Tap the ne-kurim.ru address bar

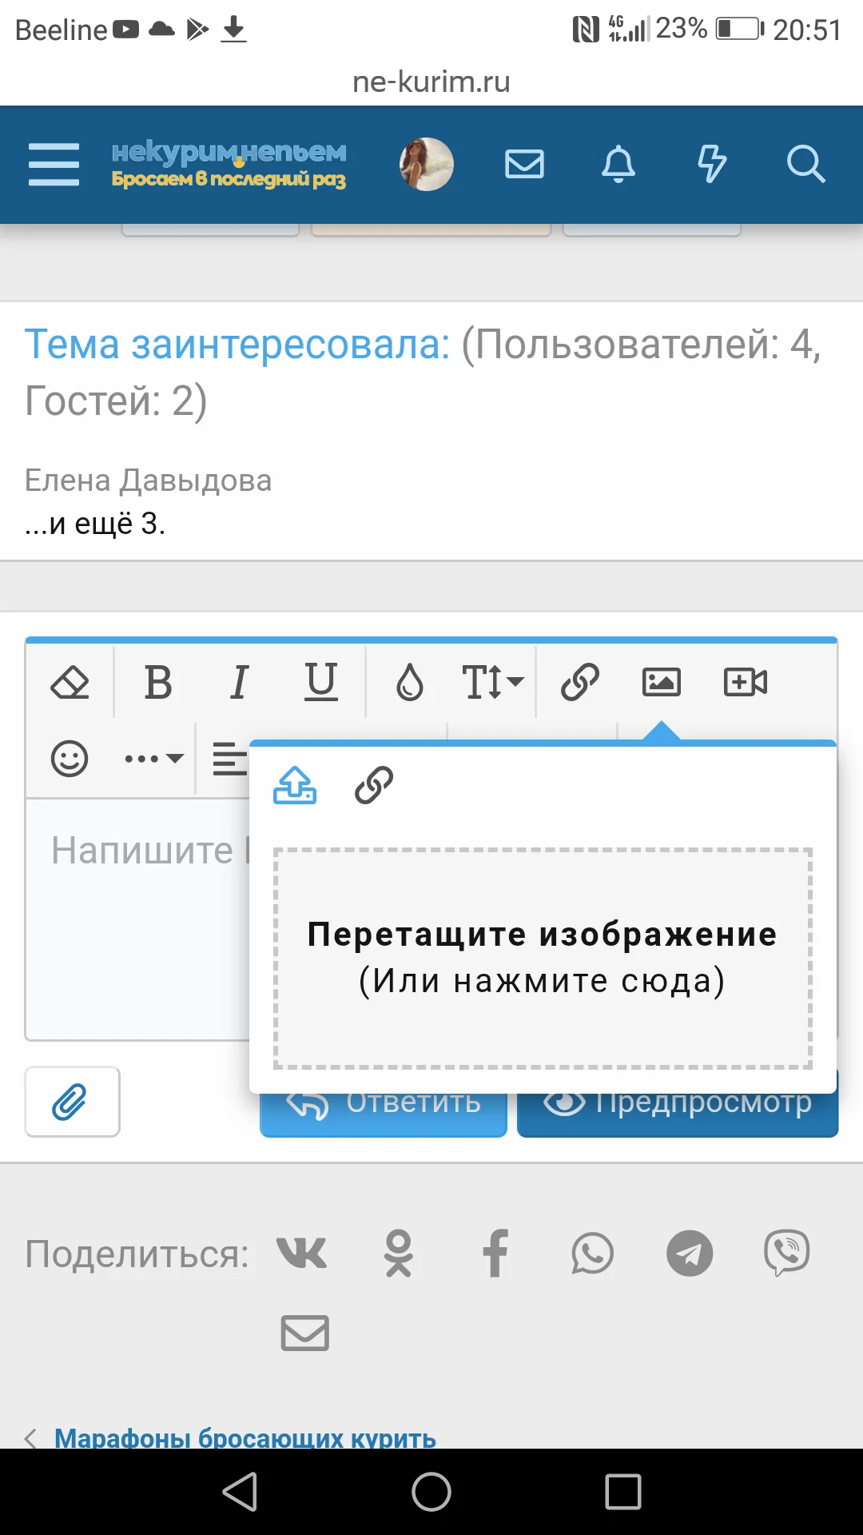[x=431, y=82]
